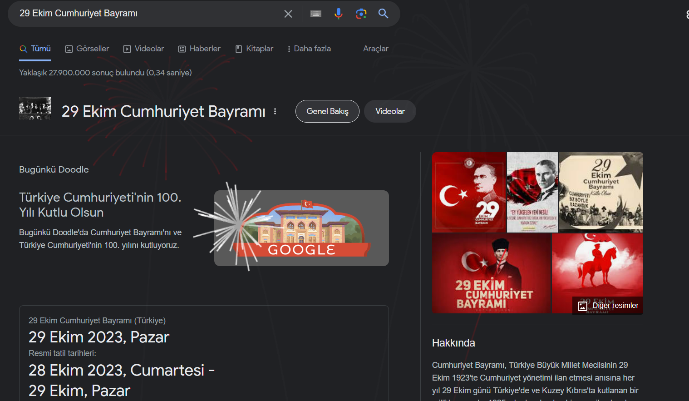Go to the Haberler tab
Image resolution: width=689 pixels, height=401 pixels.
coord(199,49)
